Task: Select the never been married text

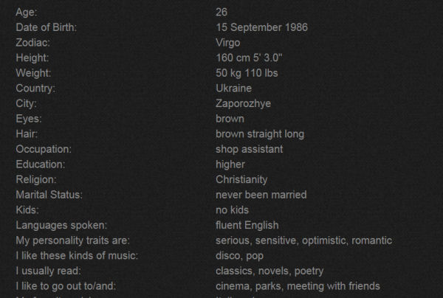Action: pos(261,195)
